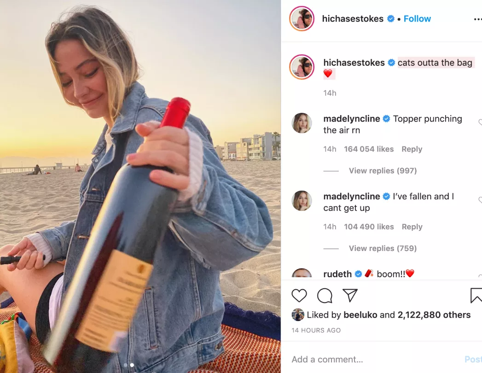Click the "Add a comment" field

368,360
